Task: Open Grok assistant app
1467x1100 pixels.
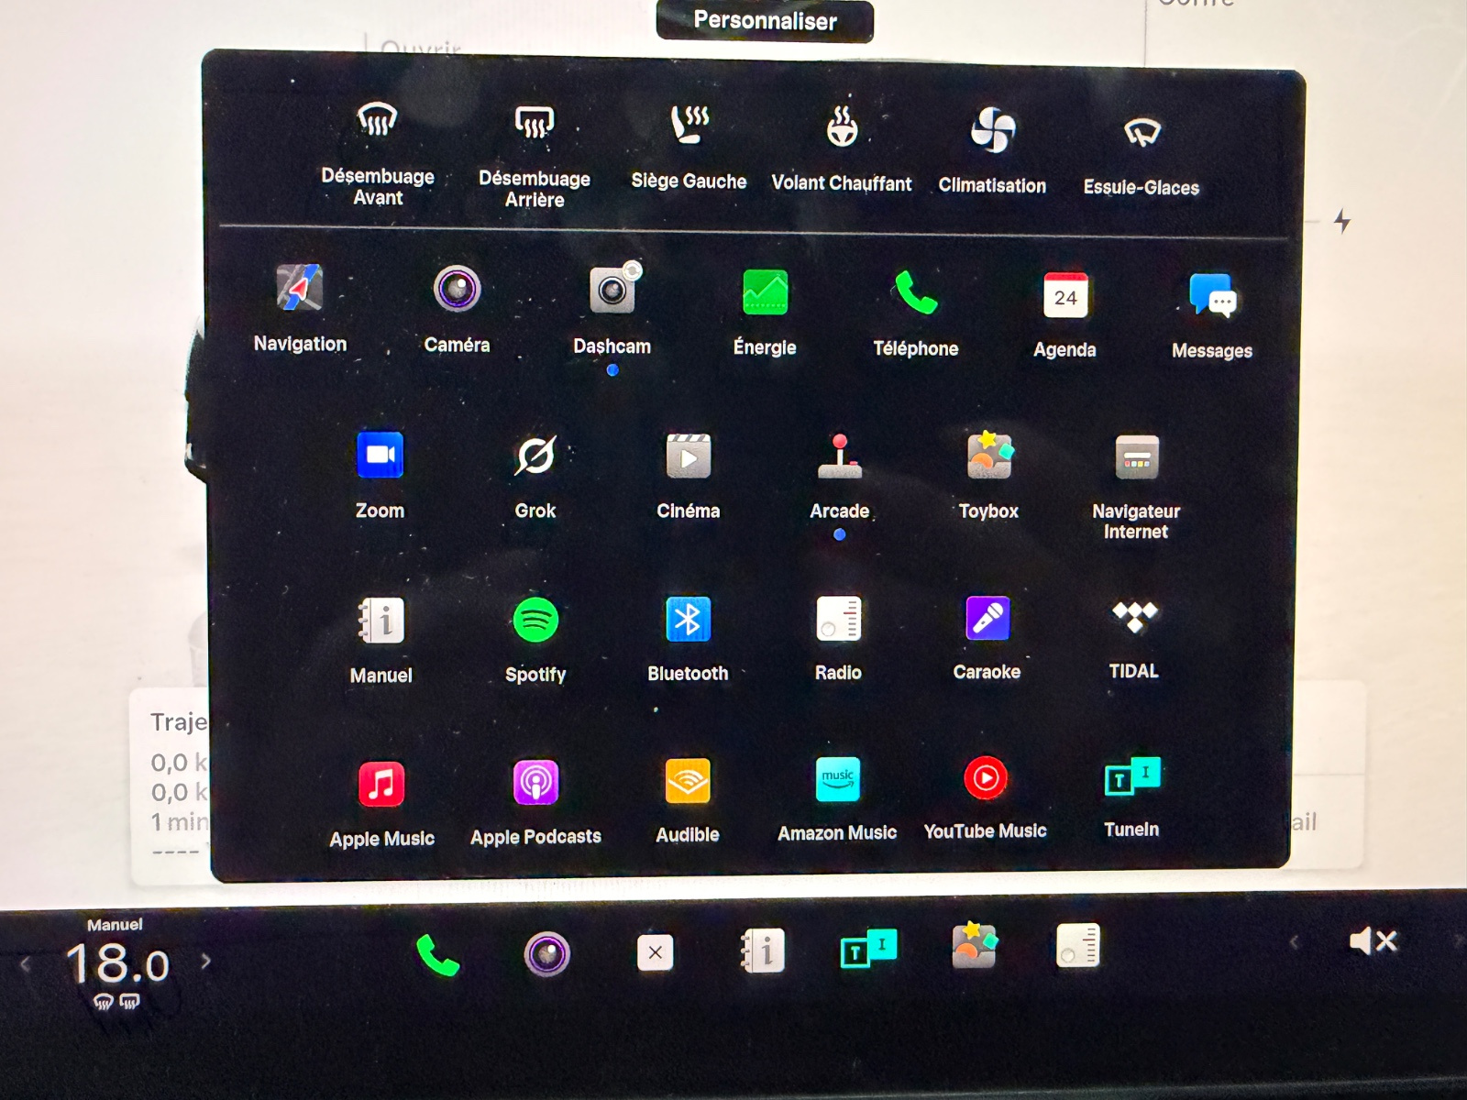Action: pos(535,456)
